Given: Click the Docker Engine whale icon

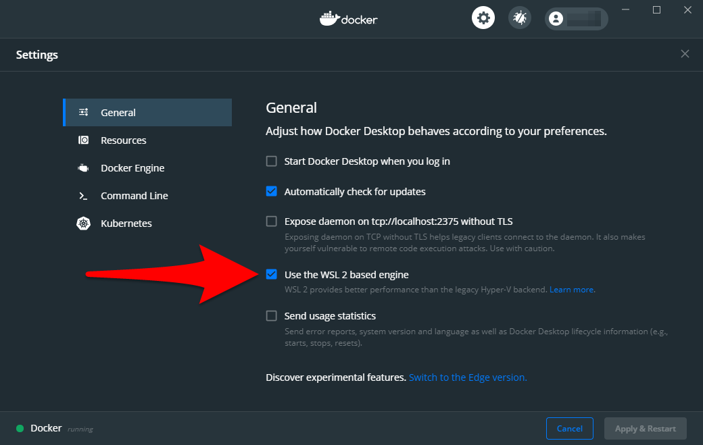Looking at the screenshot, I should click(x=83, y=168).
